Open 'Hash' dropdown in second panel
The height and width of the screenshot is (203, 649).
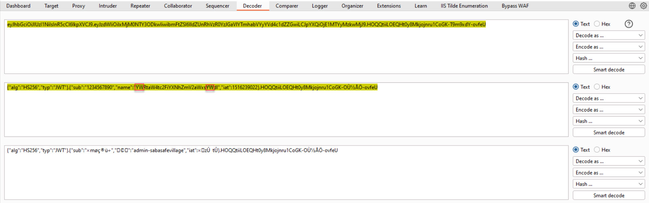click(x=609, y=121)
